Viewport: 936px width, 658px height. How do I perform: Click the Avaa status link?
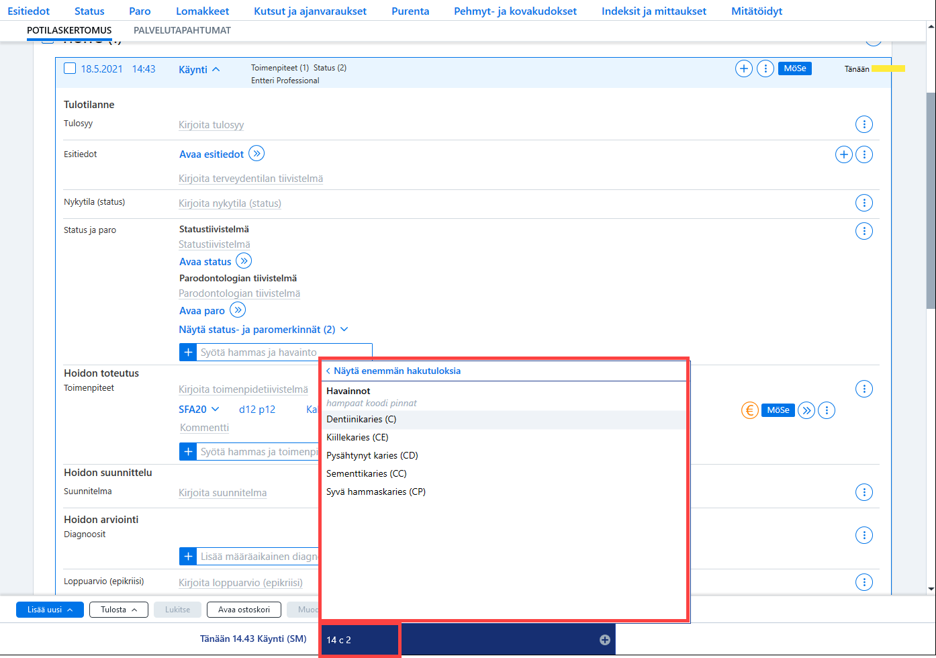(x=205, y=262)
